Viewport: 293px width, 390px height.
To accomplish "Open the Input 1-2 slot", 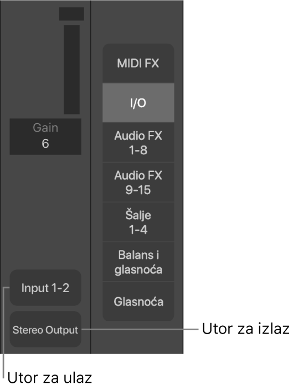I will 45,288.
